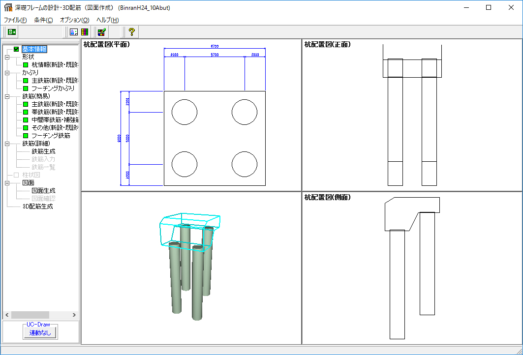Open the ファイル(F) menu
This screenshot has height=355, width=523.
click(15, 20)
